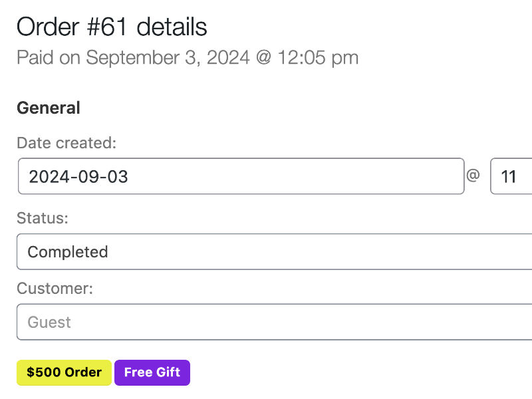The width and height of the screenshot is (532, 399).
Task: Click the Customer label
Action: [x=54, y=288]
